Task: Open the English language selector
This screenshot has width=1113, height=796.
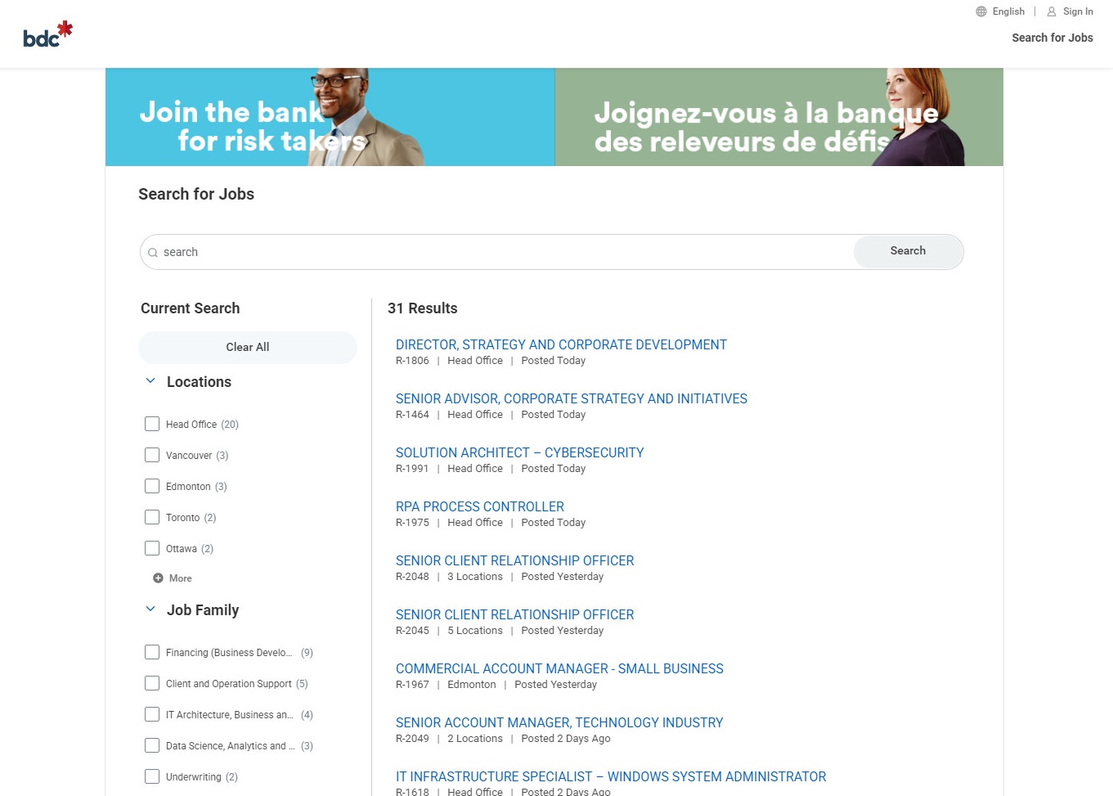Action: pos(1008,11)
